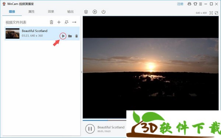Click the 视频文件列表 heading

click(16, 22)
